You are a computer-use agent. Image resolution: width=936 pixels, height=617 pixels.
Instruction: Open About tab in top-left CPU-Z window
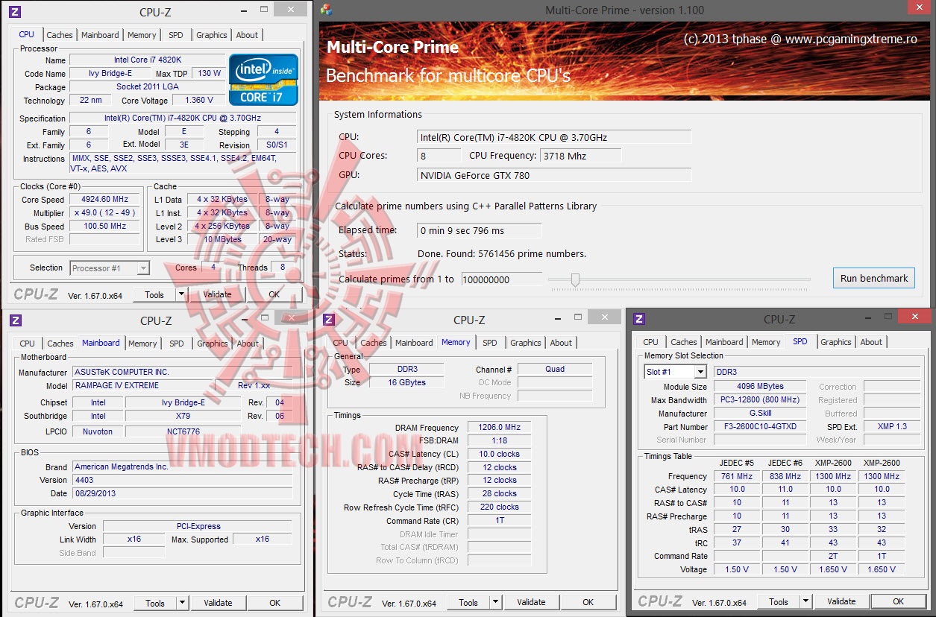pos(247,35)
